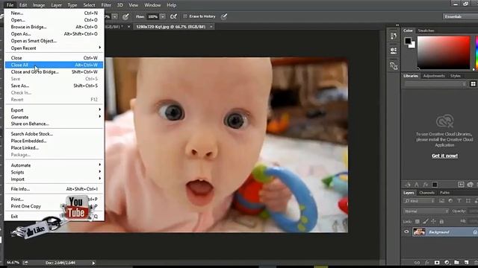The width and height of the screenshot is (478, 268).
Task: Switch to the Channels tab
Action: [426, 193]
